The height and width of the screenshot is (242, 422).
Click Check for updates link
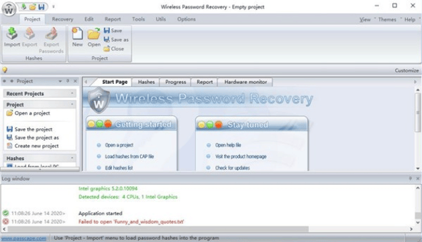click(x=232, y=168)
